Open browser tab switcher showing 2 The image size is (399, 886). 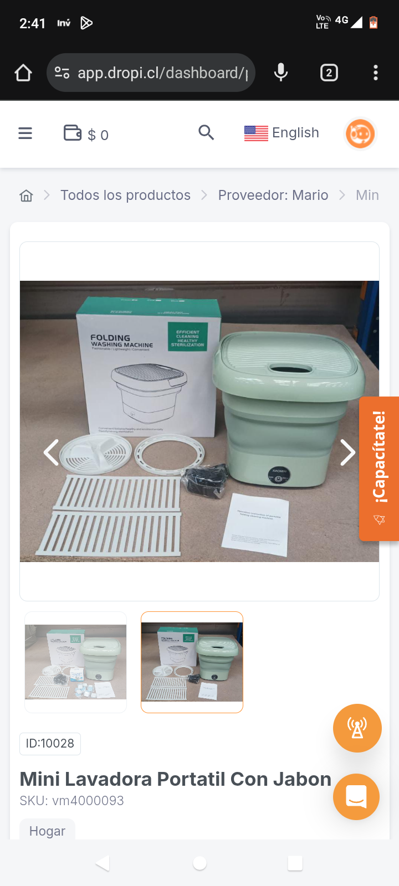point(329,73)
